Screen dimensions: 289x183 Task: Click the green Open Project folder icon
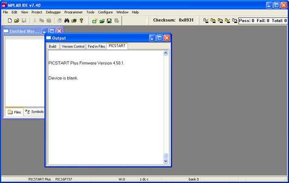pos(102,21)
